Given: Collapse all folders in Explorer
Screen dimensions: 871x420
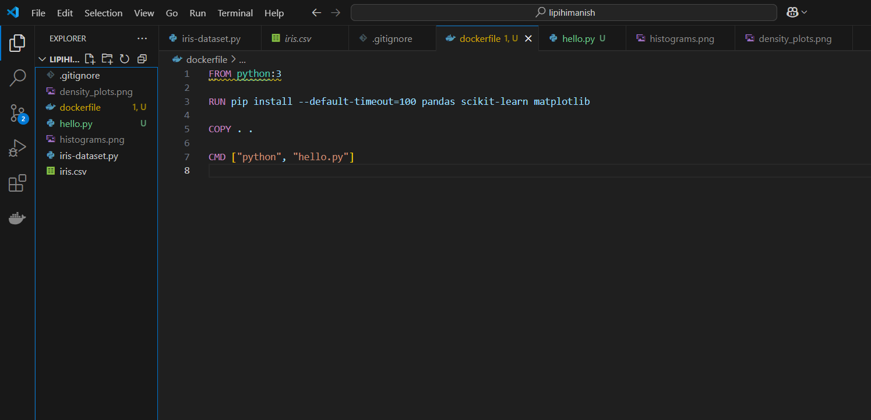Looking at the screenshot, I should click(142, 59).
